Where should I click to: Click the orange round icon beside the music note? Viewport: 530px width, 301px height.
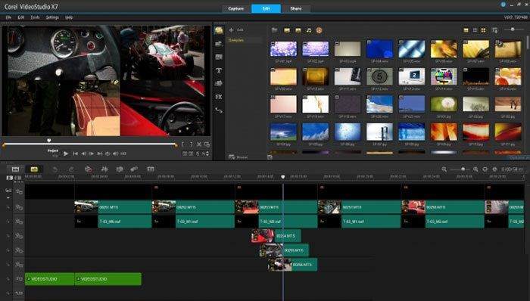pos(319,30)
